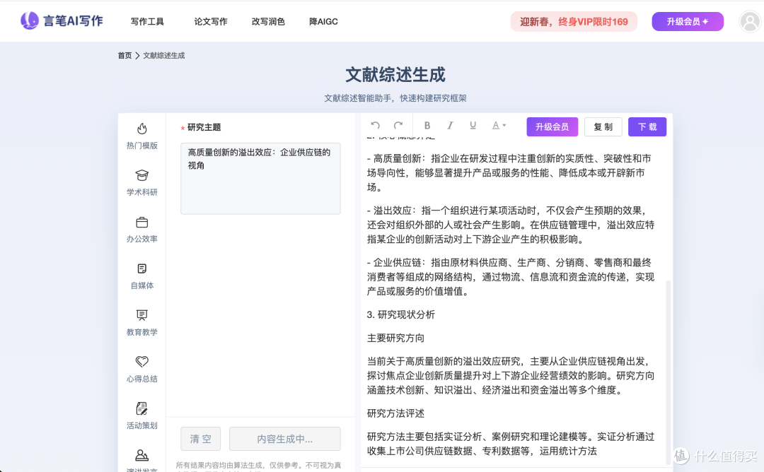Click the 下载 button
Image resolution: width=764 pixels, height=472 pixels.
(x=647, y=127)
